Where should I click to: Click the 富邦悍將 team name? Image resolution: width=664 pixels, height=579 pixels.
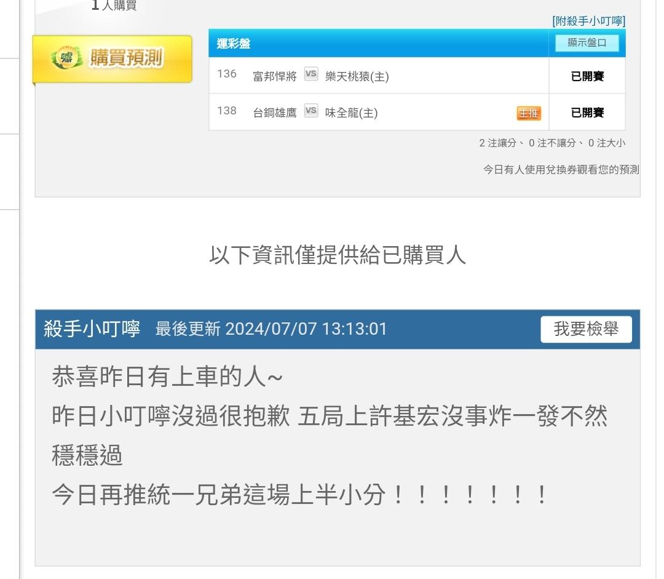pyautogui.click(x=274, y=76)
